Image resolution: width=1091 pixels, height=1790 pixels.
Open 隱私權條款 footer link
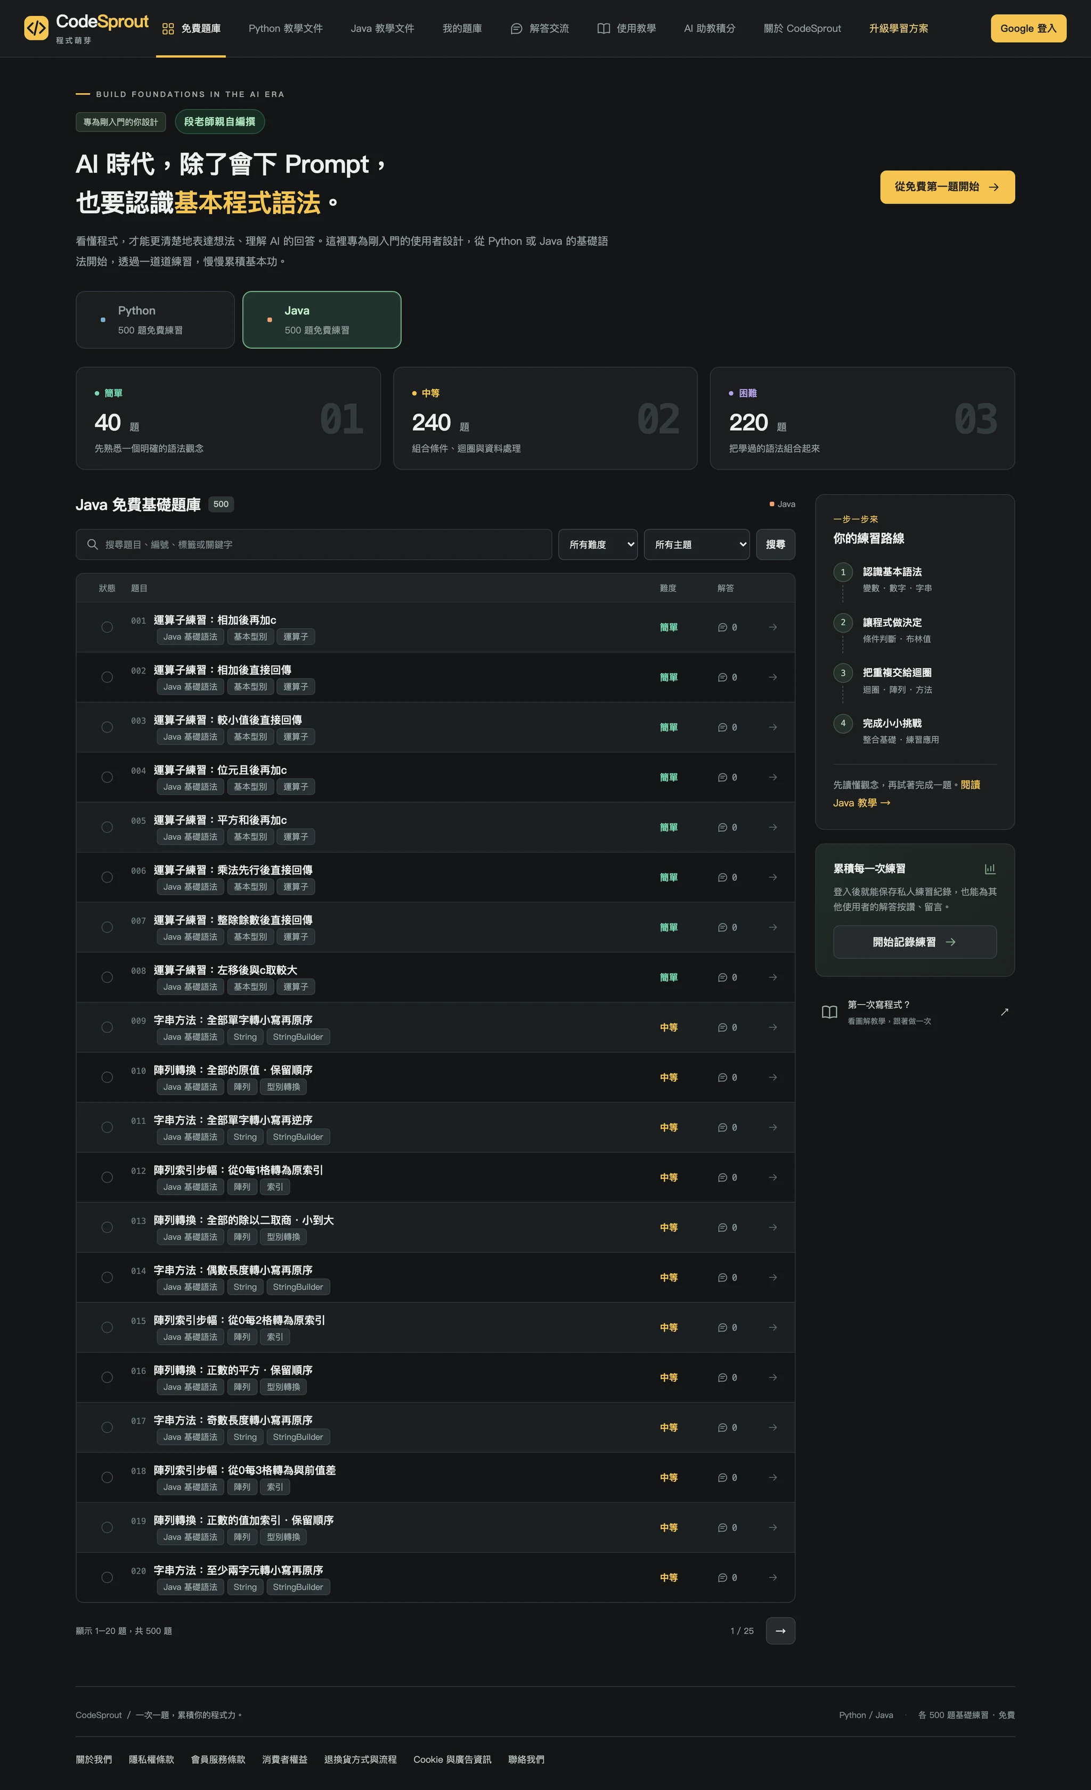[151, 1759]
